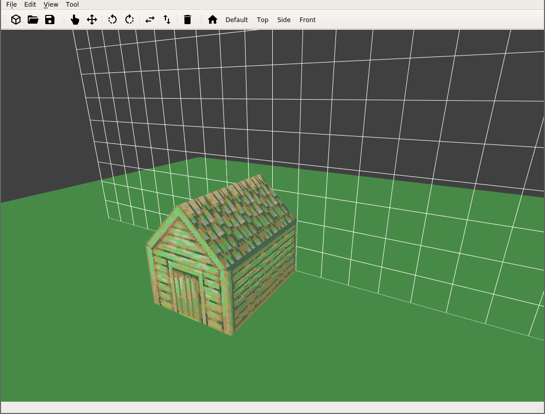Switch to the Top view
The width and height of the screenshot is (545, 414).
click(x=262, y=20)
